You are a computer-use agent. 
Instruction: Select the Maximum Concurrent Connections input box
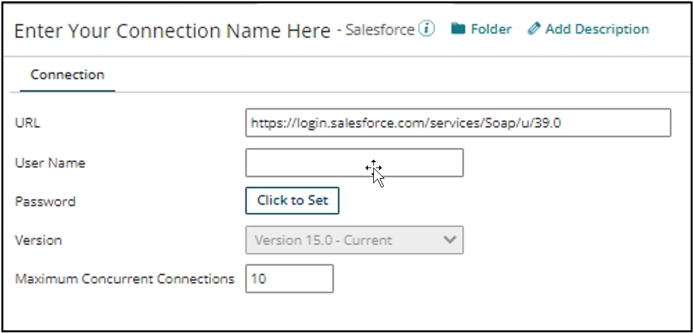coord(289,278)
